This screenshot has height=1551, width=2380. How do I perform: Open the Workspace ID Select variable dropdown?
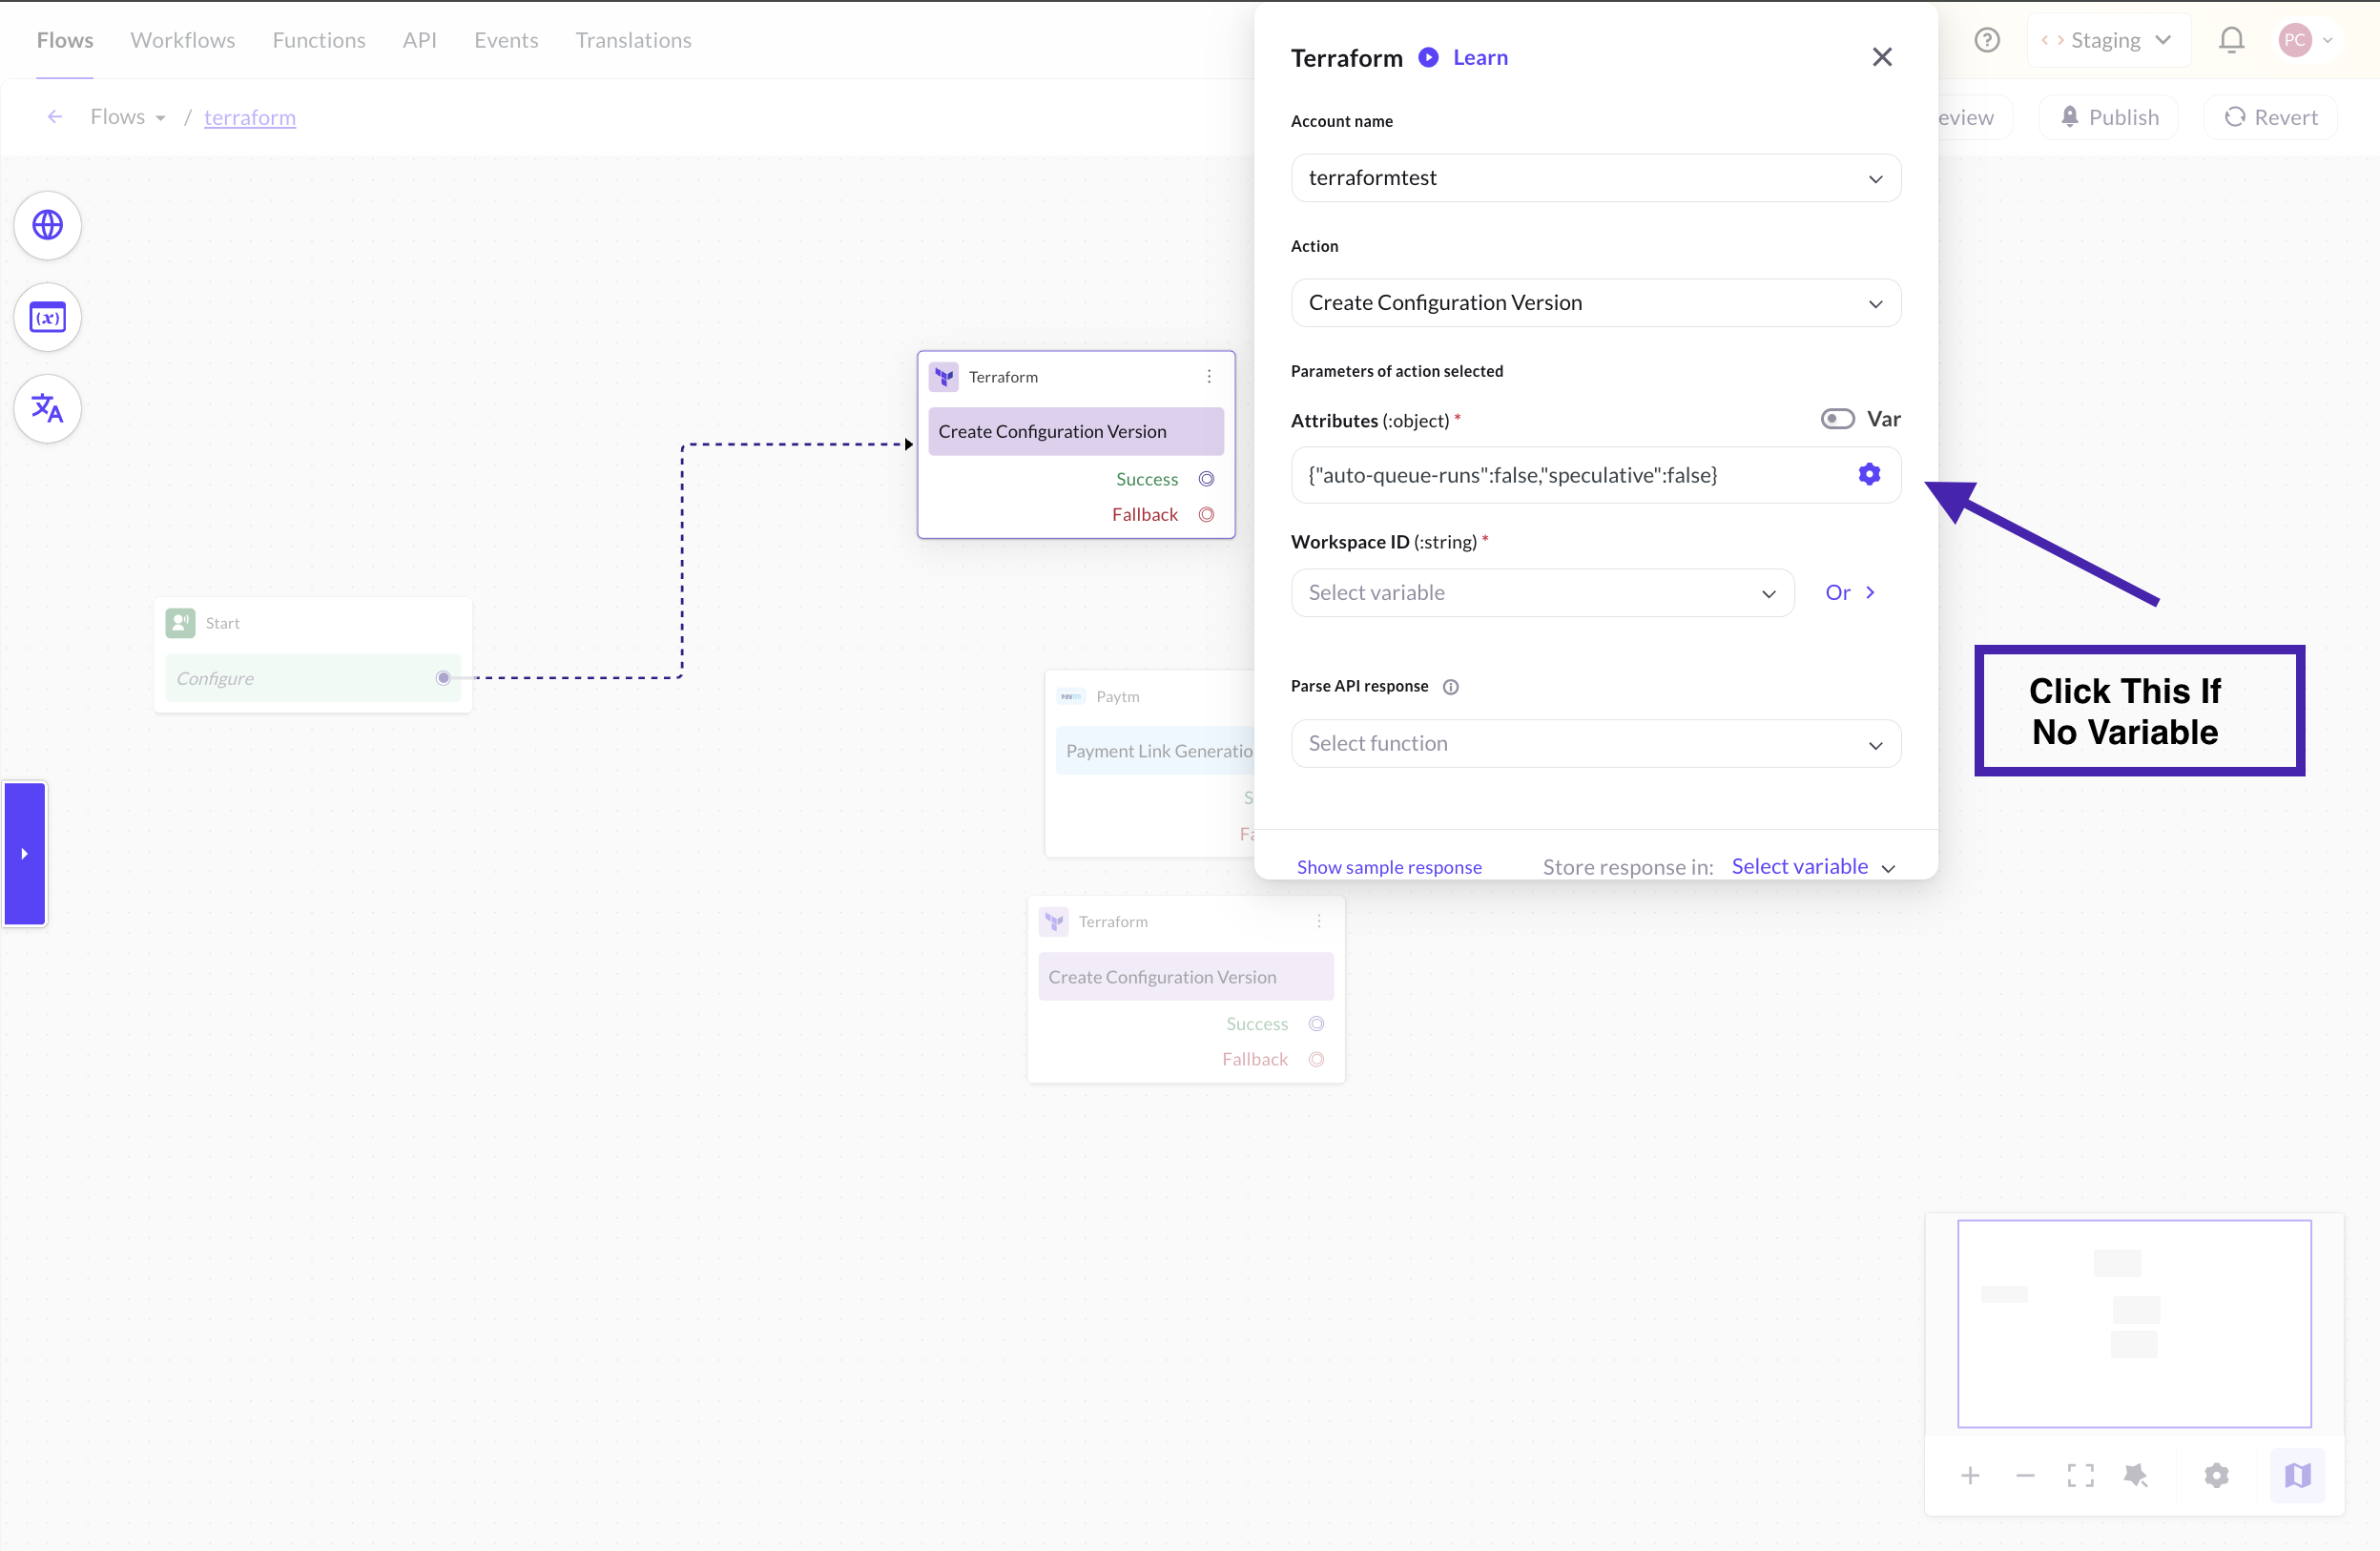click(x=1542, y=593)
